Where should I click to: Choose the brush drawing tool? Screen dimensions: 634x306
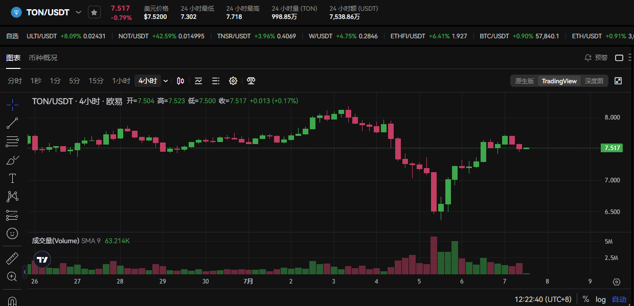(x=12, y=160)
